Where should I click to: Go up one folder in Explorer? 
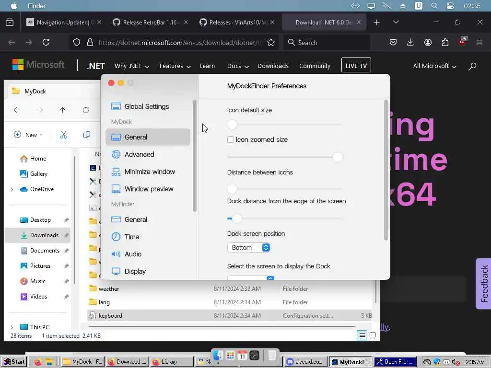[x=63, y=110]
